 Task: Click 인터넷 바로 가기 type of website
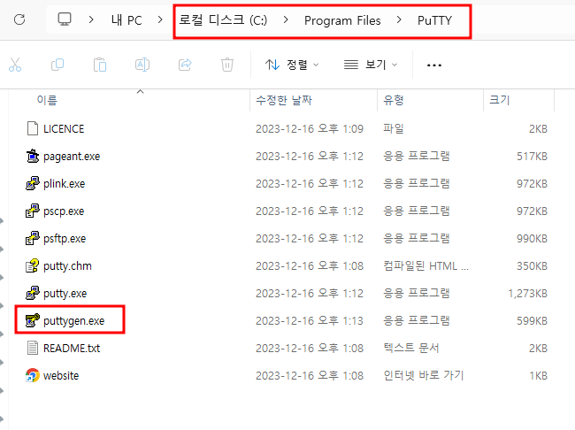(x=424, y=375)
